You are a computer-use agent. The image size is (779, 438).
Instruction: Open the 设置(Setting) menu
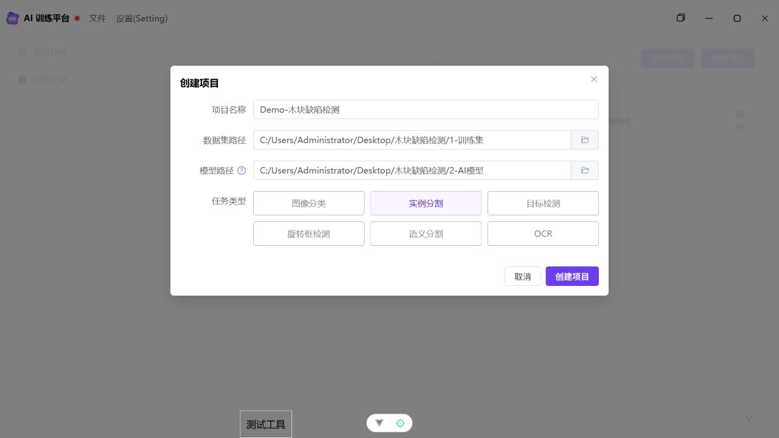tap(142, 18)
